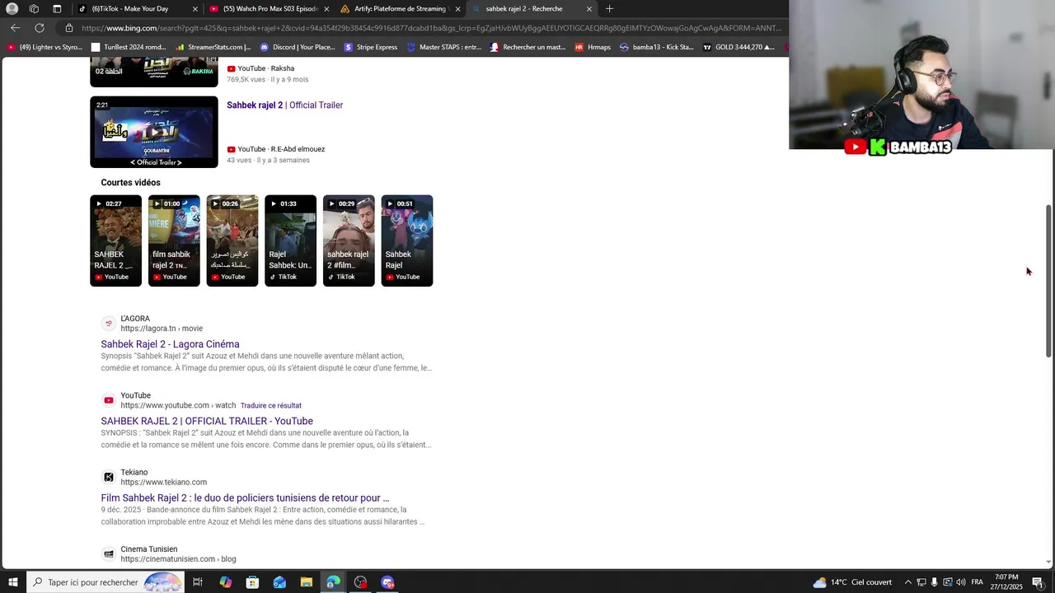Click the L'AGORA site favicon
Image resolution: width=1055 pixels, height=593 pixels.
[x=108, y=324]
